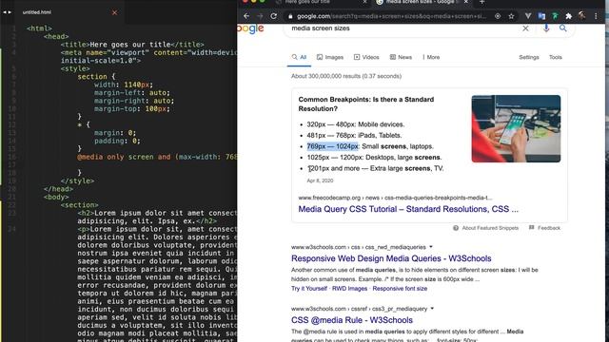Click the freecodecamp.org breadcrumb URL
609x342 pixels.
[x=395, y=198]
